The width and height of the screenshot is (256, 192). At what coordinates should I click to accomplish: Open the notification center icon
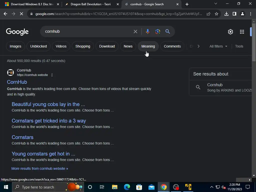[248, 187]
